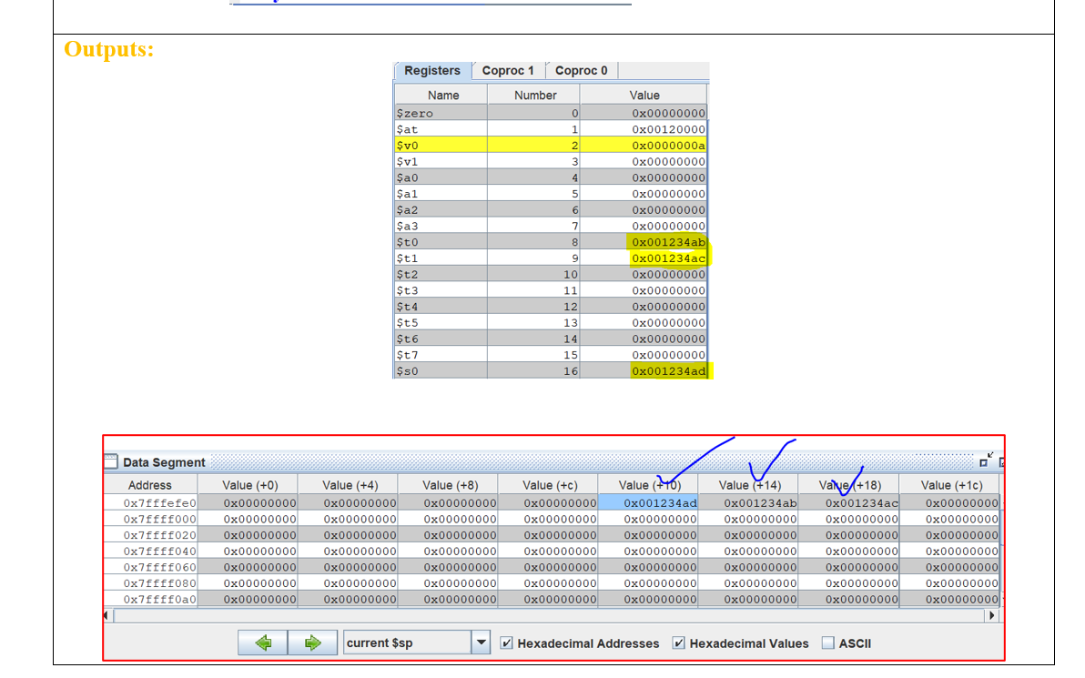Image resolution: width=1085 pixels, height=678 pixels.
Task: Click the window icon beside the Data Segment title
Action: [110, 461]
